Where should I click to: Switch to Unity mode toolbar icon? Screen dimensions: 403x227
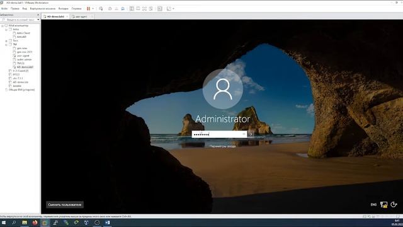[151, 9]
